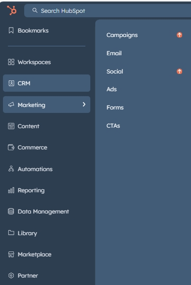Click the search magnifier icon
The height and width of the screenshot is (285, 191).
coord(35,10)
